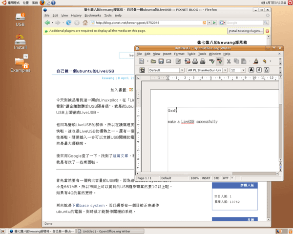Toggle Italic formatting in Writer
293x234 pixels.
tap(259, 70)
